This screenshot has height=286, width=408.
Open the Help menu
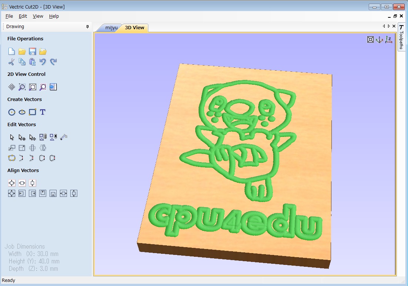(x=54, y=16)
